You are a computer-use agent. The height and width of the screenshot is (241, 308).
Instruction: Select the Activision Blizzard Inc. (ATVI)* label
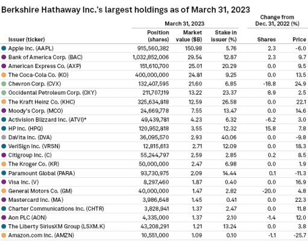pyautogui.click(x=47, y=120)
